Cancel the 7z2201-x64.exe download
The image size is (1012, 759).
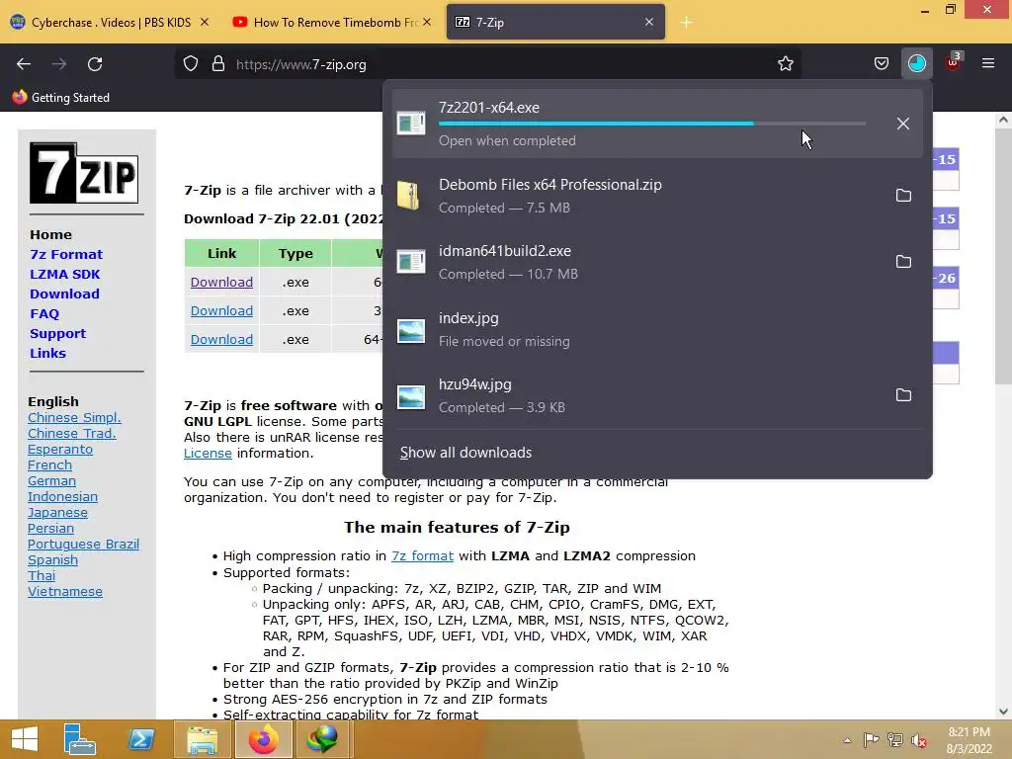pos(903,124)
